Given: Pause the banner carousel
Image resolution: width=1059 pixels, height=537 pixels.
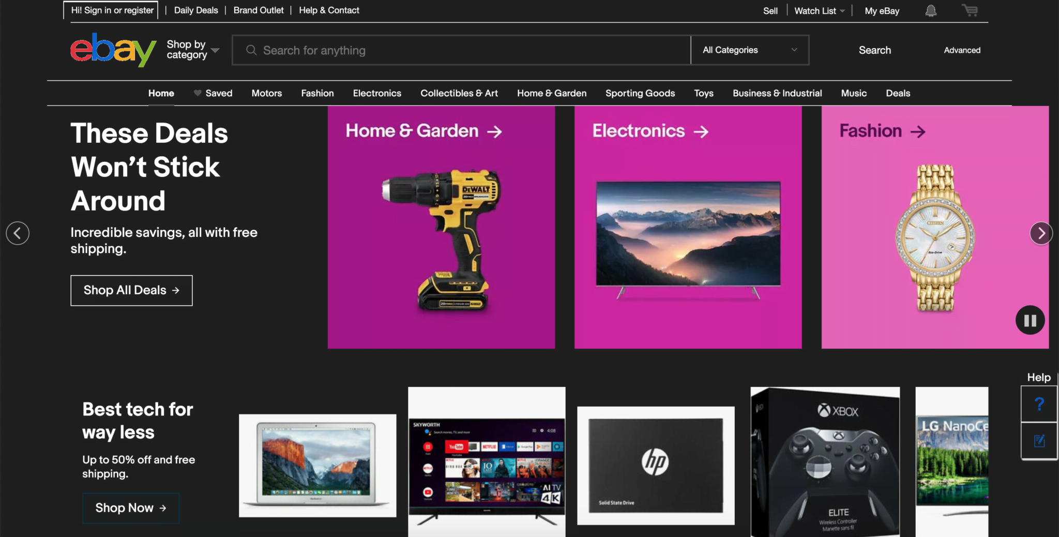Looking at the screenshot, I should point(1030,320).
